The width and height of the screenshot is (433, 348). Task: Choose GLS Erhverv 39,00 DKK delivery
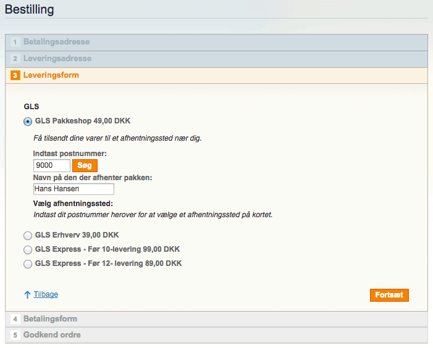coord(27,235)
